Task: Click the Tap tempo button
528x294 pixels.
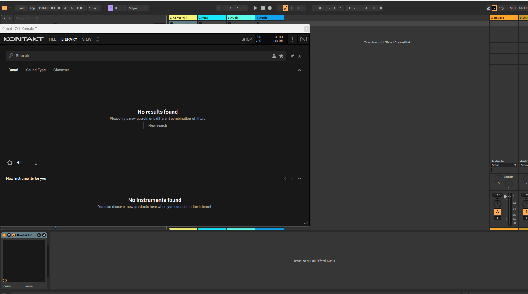Action: point(32,8)
